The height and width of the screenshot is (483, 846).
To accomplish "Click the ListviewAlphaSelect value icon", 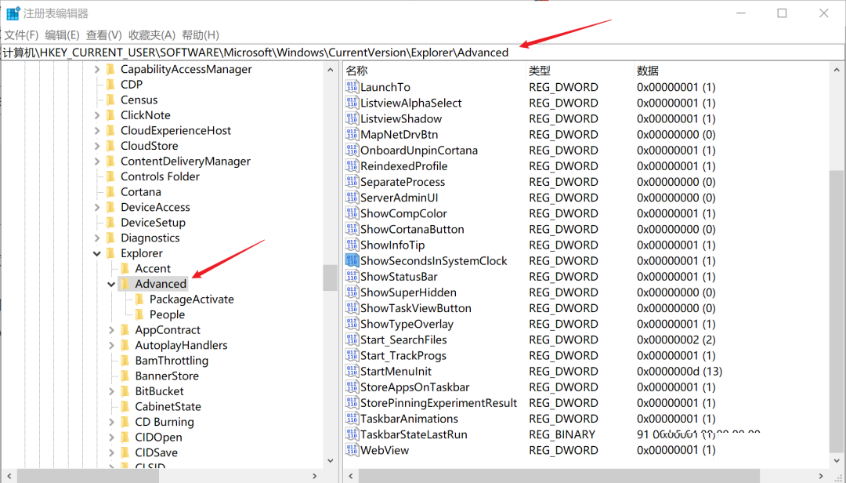I will [352, 103].
